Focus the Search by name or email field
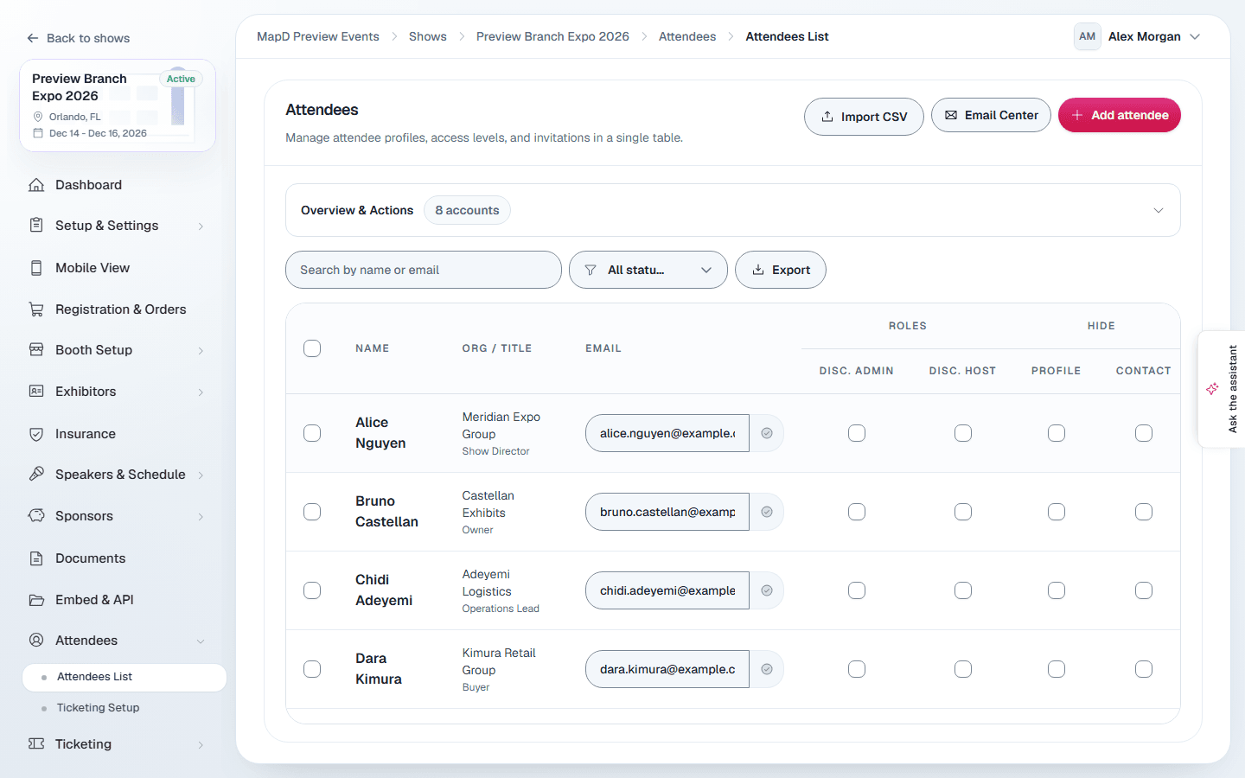 [x=424, y=270]
